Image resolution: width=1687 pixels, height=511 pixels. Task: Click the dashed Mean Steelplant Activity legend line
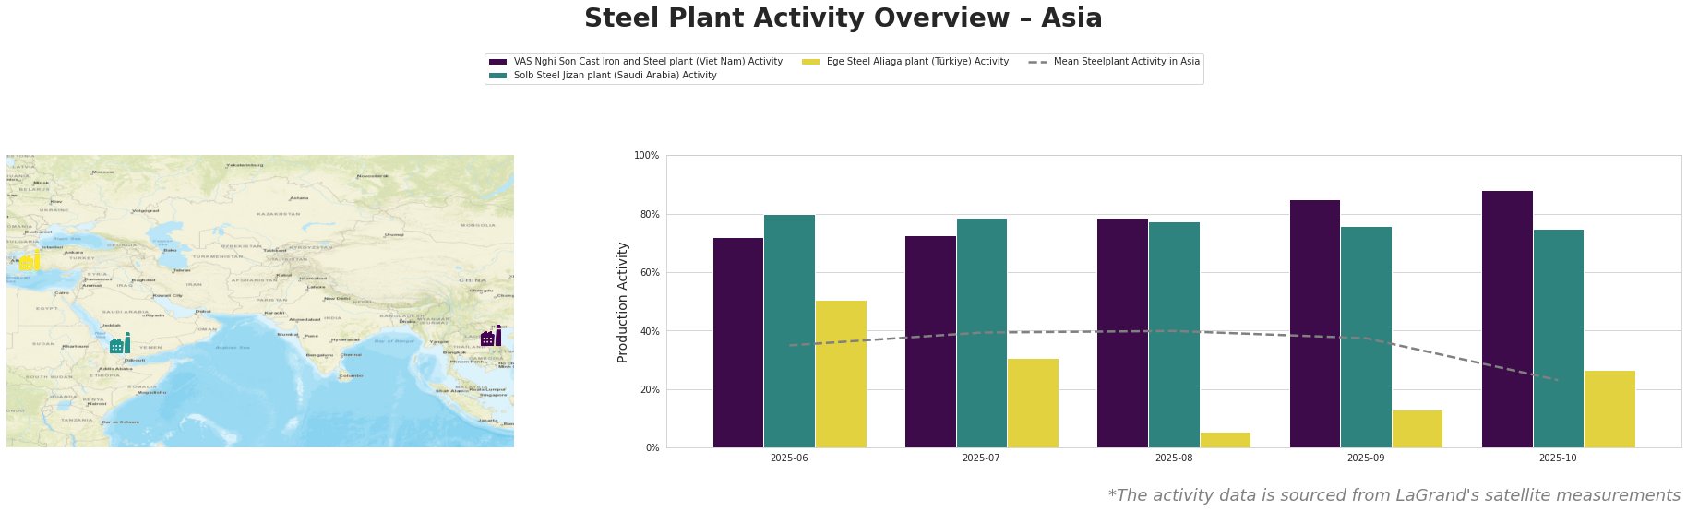tap(1037, 62)
